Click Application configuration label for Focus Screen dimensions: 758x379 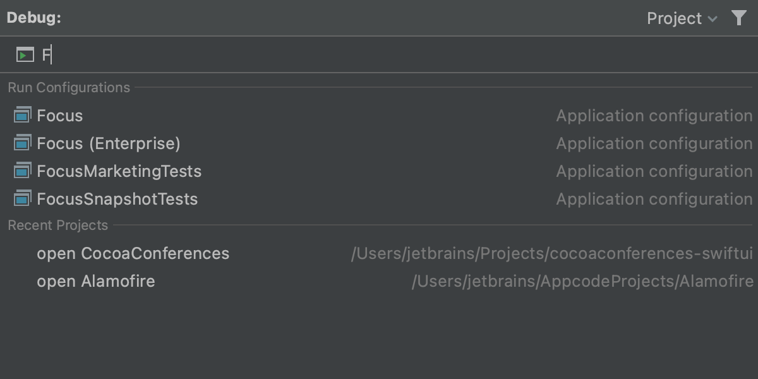tap(654, 116)
